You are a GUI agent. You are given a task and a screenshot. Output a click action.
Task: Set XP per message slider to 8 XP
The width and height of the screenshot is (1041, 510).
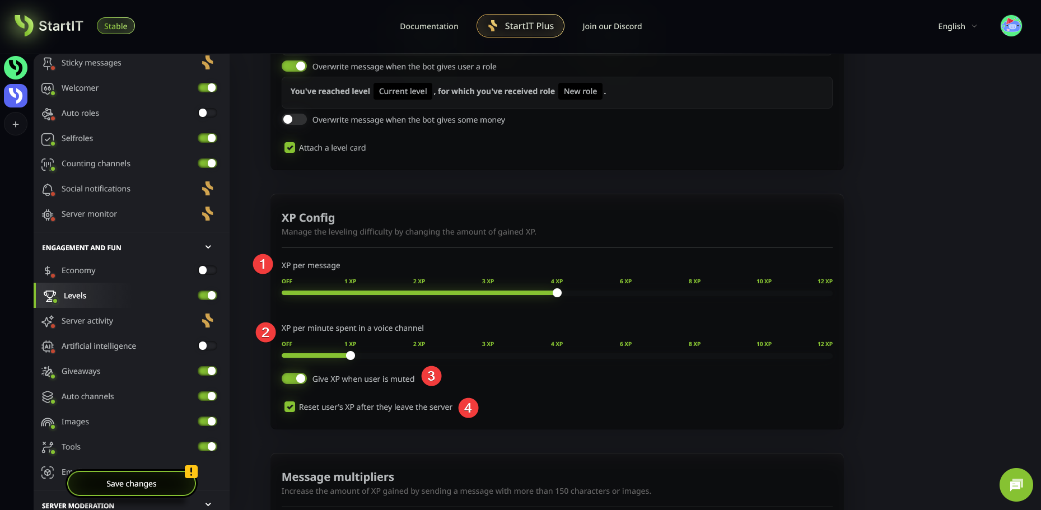pyautogui.click(x=694, y=293)
